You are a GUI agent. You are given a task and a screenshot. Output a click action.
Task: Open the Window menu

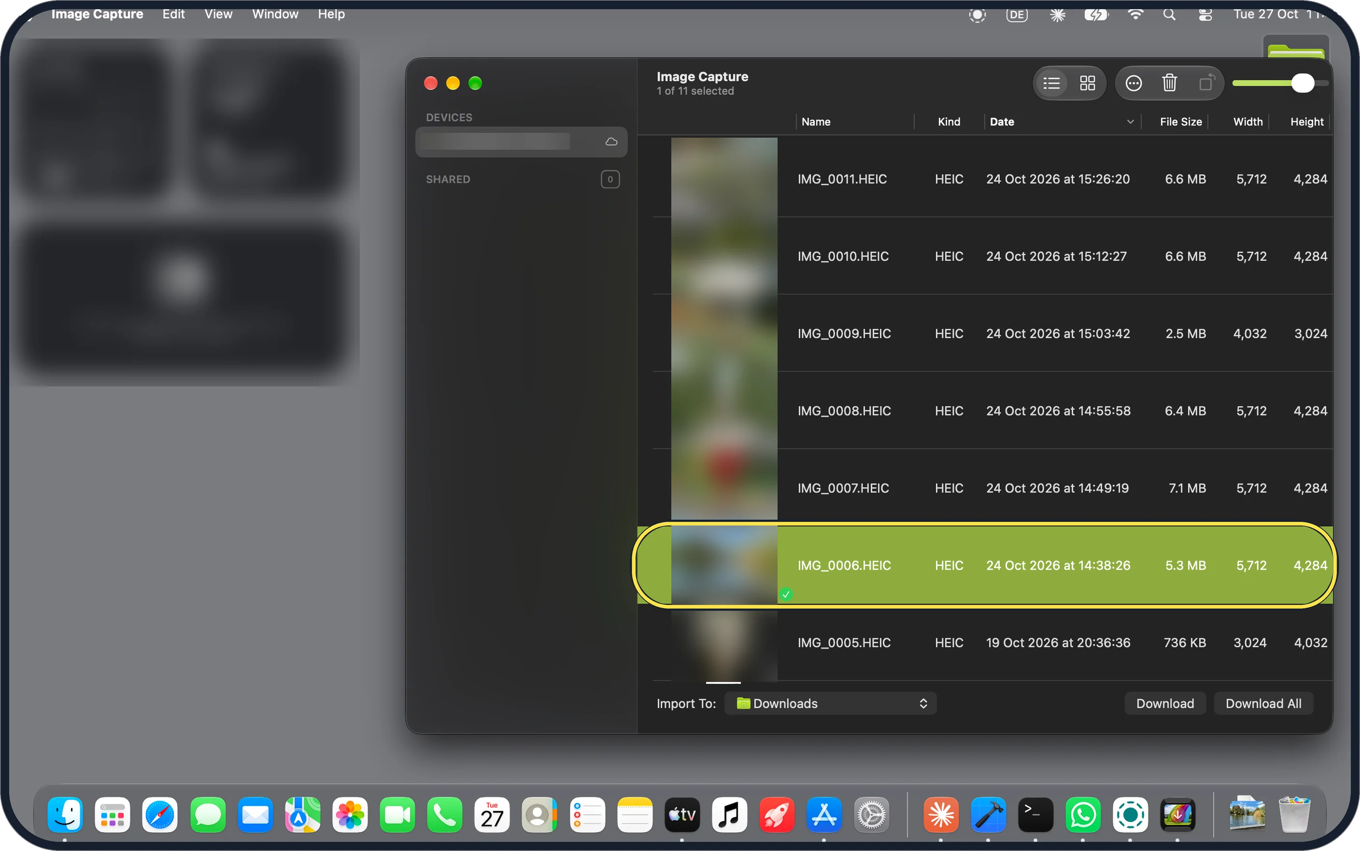(x=275, y=14)
